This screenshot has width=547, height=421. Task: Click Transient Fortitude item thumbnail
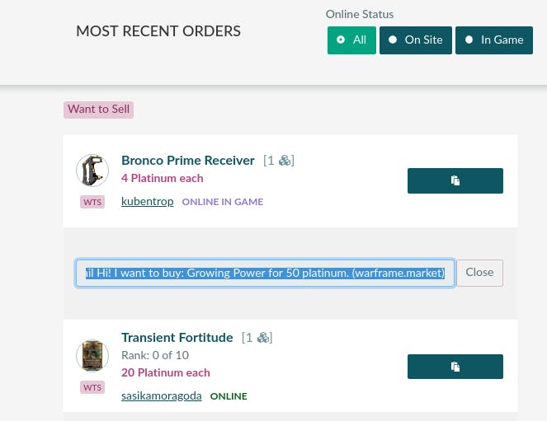pyautogui.click(x=92, y=356)
